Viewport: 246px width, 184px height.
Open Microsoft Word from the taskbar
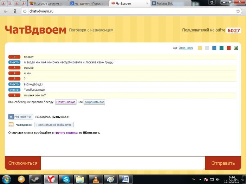pyautogui.click(x=125, y=179)
